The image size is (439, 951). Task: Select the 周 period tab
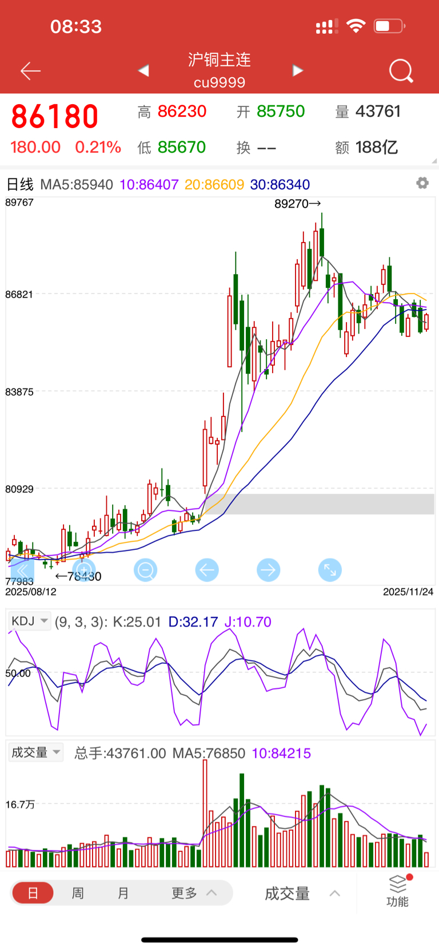click(78, 893)
